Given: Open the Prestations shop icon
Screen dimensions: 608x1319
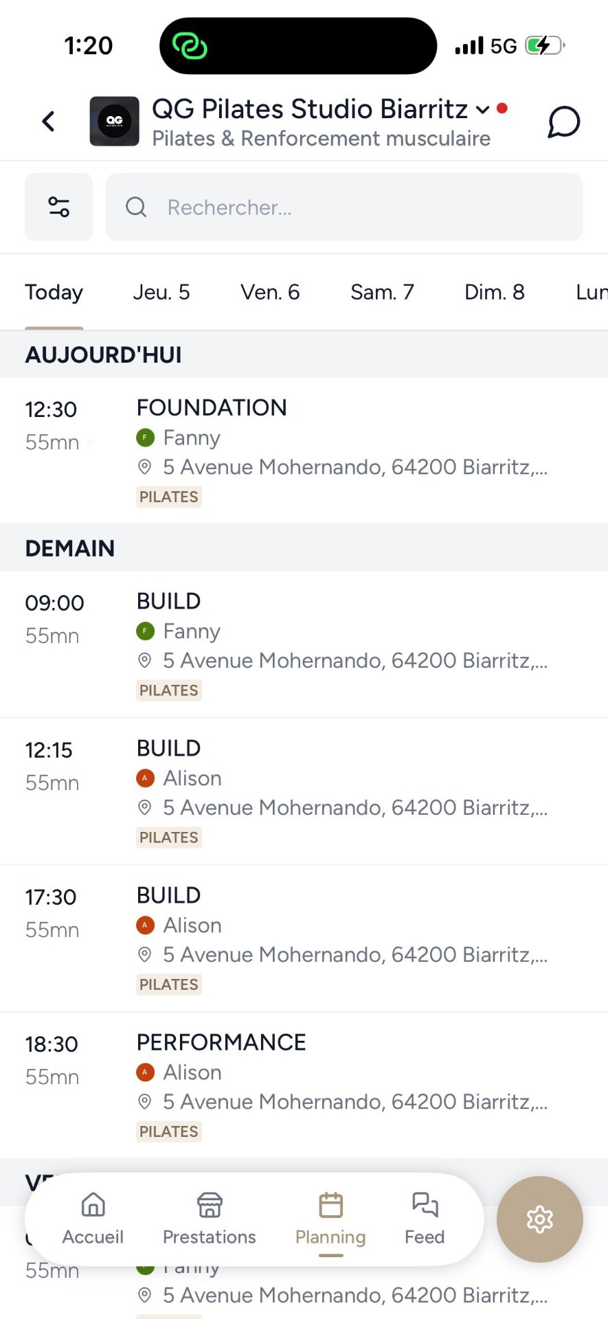Looking at the screenshot, I should tap(210, 1206).
